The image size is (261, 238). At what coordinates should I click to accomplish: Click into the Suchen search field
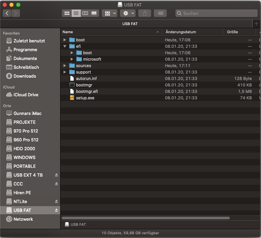[216, 13]
